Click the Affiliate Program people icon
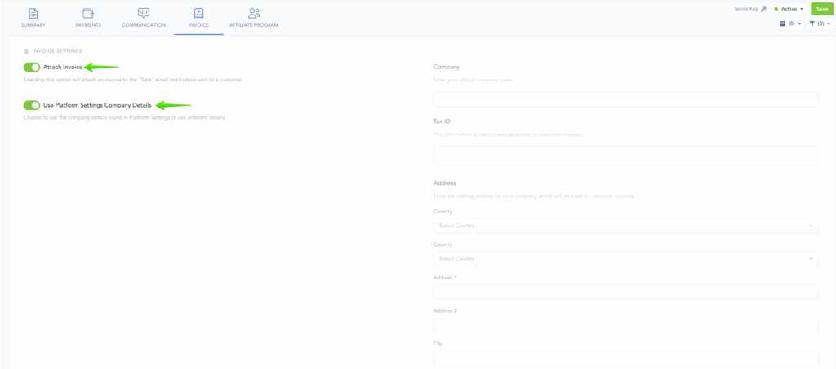The image size is (836, 369). pos(254,13)
